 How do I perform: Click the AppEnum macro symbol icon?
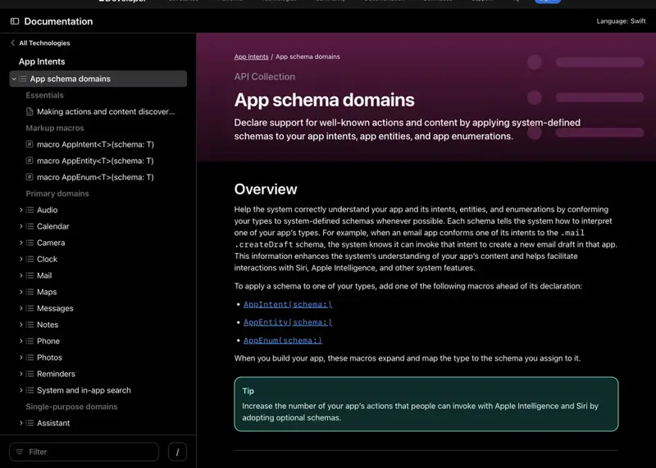tap(30, 177)
